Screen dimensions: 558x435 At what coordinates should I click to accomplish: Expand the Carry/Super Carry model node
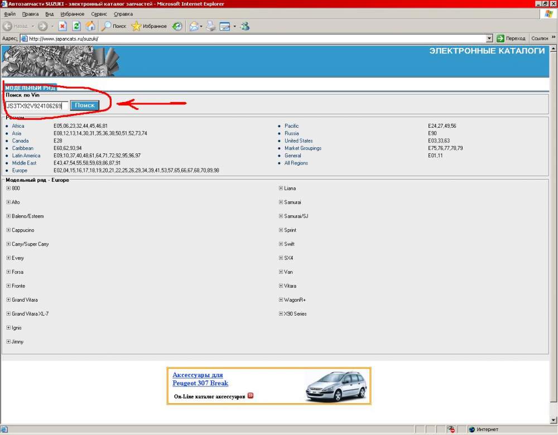point(8,244)
